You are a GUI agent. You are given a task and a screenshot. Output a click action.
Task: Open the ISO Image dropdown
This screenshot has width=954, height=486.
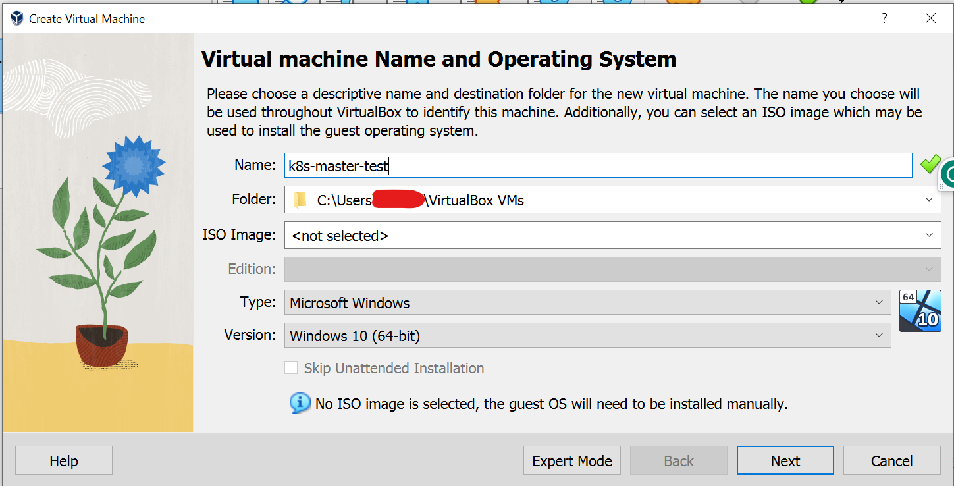(x=928, y=235)
